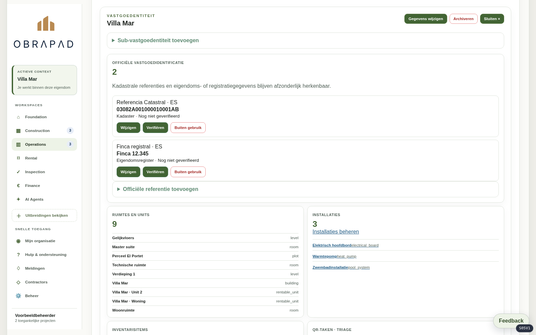This screenshot has width=536, height=335.
Task: Click the Beheer gear icon
Action: pyautogui.click(x=18, y=296)
